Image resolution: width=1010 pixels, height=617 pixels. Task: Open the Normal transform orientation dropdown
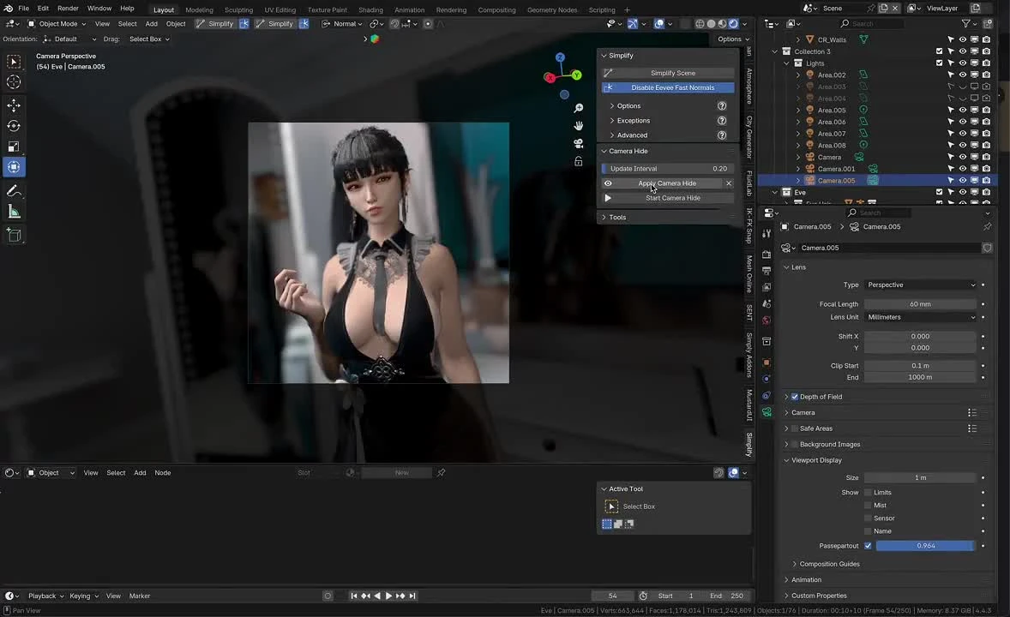click(343, 24)
